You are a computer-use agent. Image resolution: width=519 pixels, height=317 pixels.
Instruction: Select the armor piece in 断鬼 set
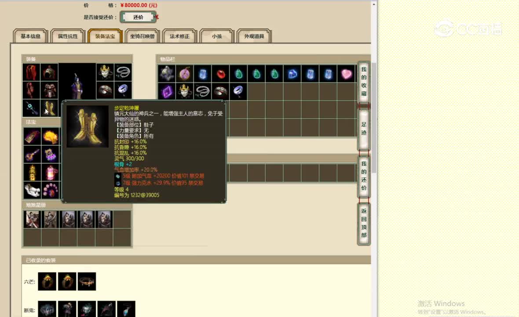tap(67, 310)
